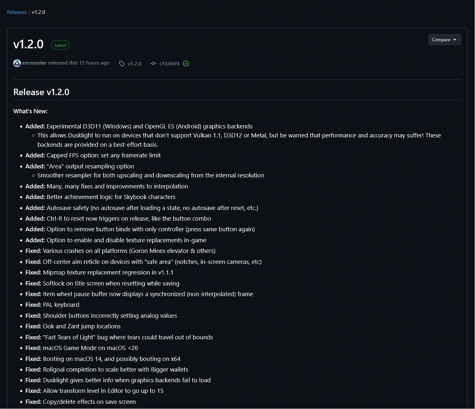Click the large v1.2.0 release title
Image resolution: width=475 pixels, height=409 pixels.
pyautogui.click(x=28, y=44)
